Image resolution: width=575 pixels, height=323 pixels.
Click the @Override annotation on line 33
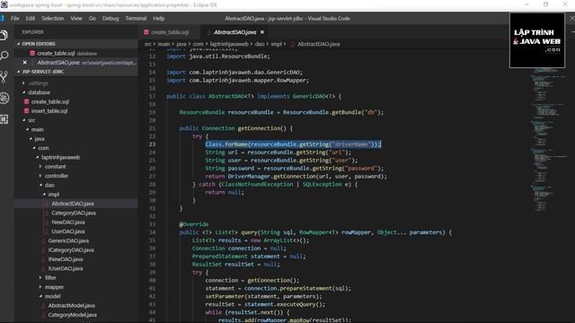[x=194, y=224]
